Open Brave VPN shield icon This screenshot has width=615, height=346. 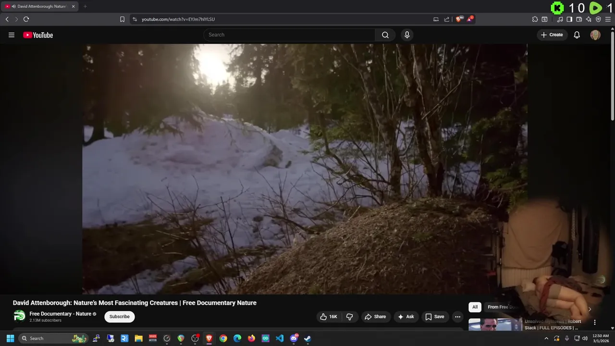tap(598, 19)
